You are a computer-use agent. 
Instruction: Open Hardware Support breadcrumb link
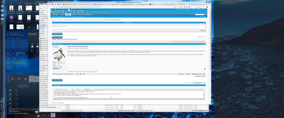(x=97, y=20)
